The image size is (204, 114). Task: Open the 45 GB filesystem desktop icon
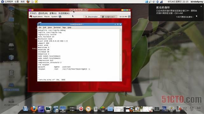[11, 102]
